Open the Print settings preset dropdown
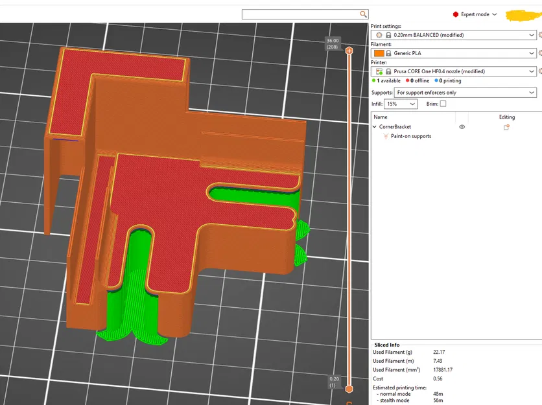The height and width of the screenshot is (405, 542). click(x=454, y=35)
